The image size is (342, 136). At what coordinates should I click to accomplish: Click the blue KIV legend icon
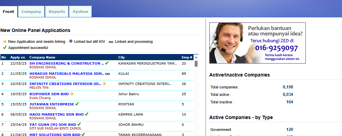[x=71, y=41]
